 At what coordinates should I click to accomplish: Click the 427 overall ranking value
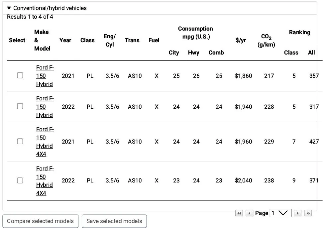(314, 142)
